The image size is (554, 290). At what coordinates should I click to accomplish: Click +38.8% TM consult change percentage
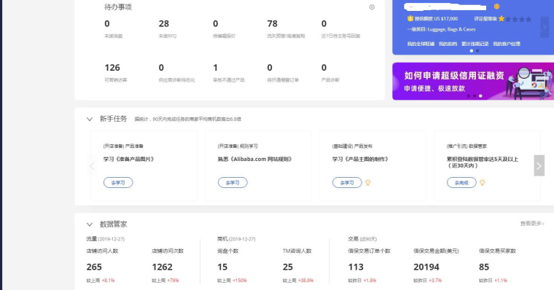pos(305,281)
